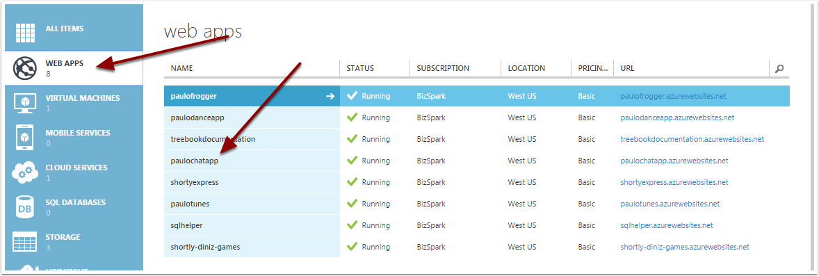819x276 pixels.
Task: Select the paulofrogger web app name
Action: [194, 96]
